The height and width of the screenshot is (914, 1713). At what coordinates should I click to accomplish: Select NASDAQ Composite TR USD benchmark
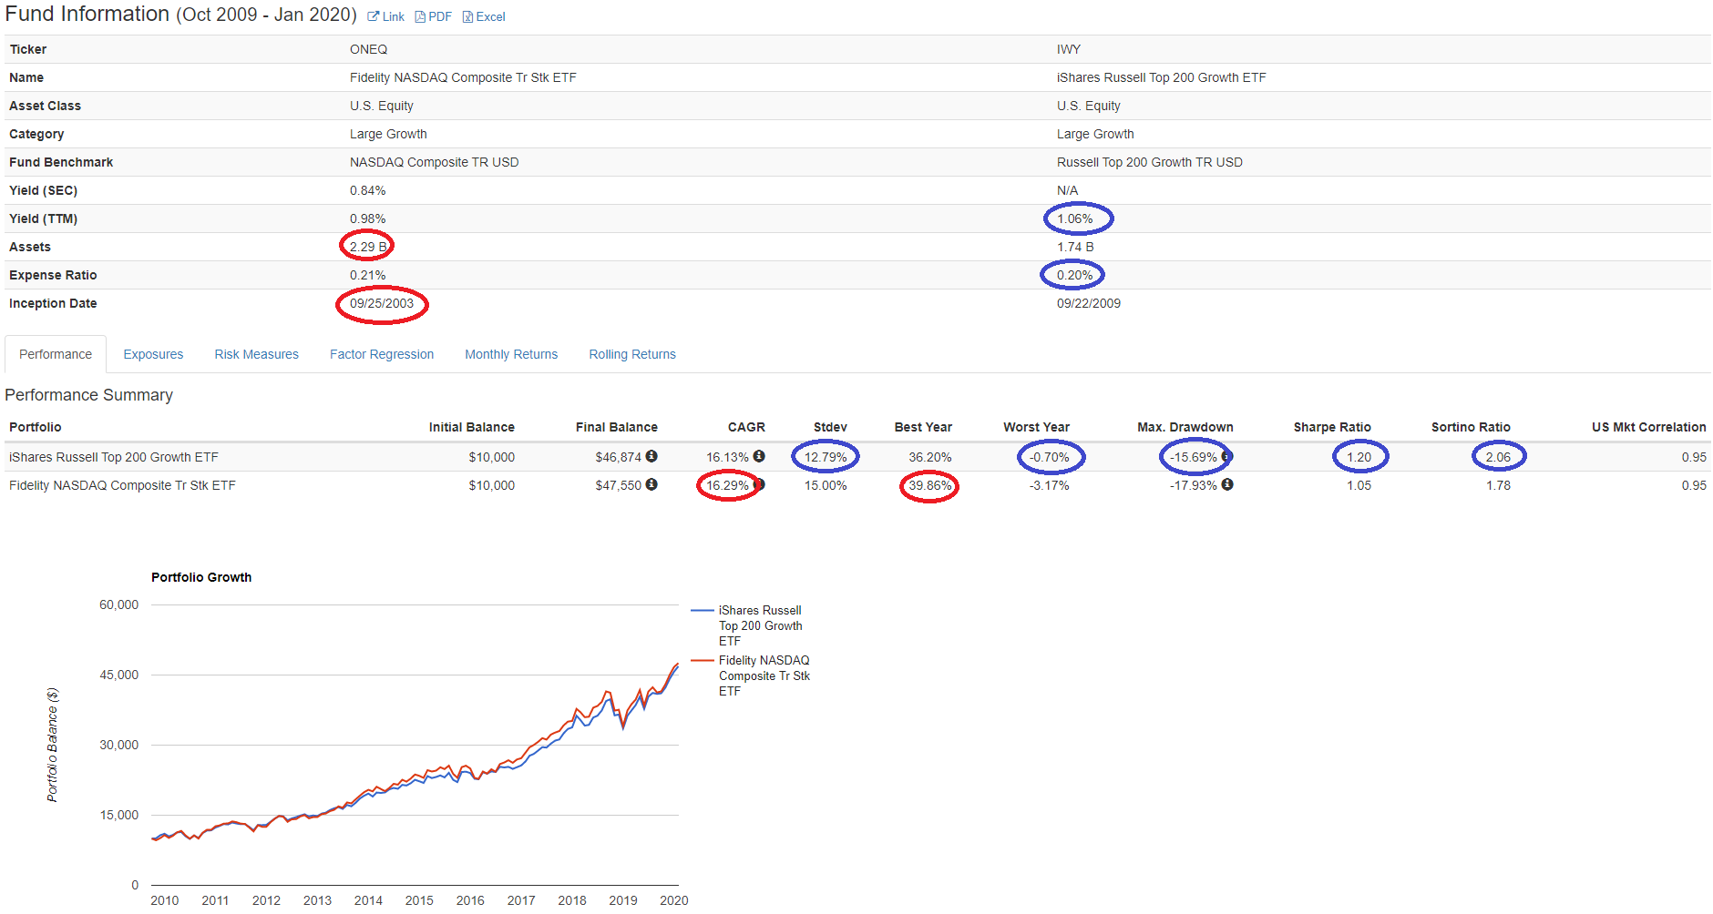pos(435,162)
